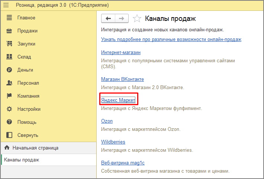Viewport: 264px width, 179px height.
Task: Go back with the left arrow button
Action: [108, 18]
